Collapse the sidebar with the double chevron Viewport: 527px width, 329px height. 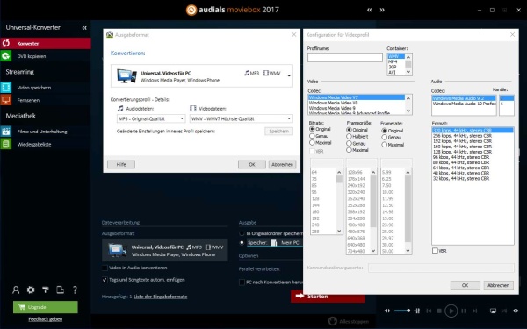(84, 28)
